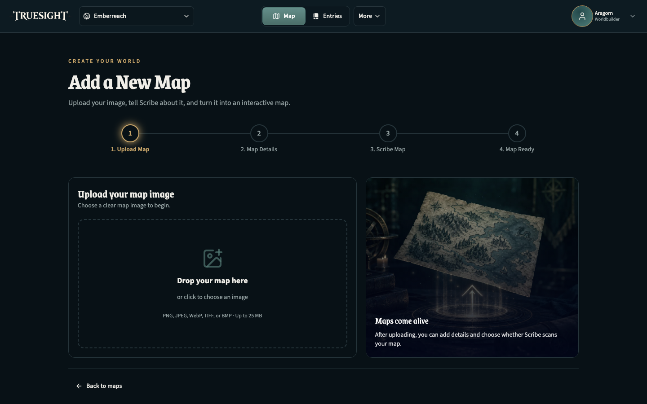Select step 2 circle in the stepper

point(259,133)
